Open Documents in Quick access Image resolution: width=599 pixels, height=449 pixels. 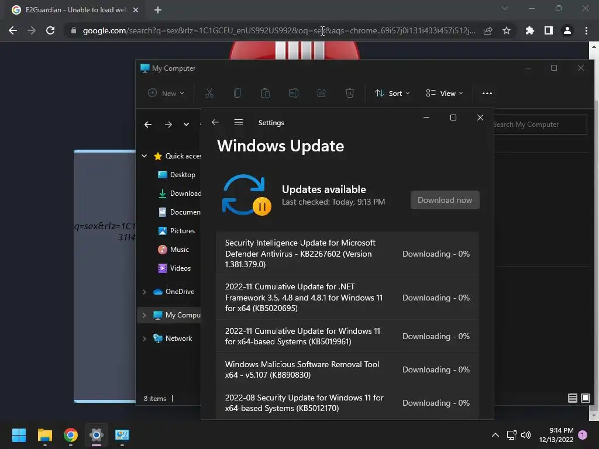coord(179,212)
